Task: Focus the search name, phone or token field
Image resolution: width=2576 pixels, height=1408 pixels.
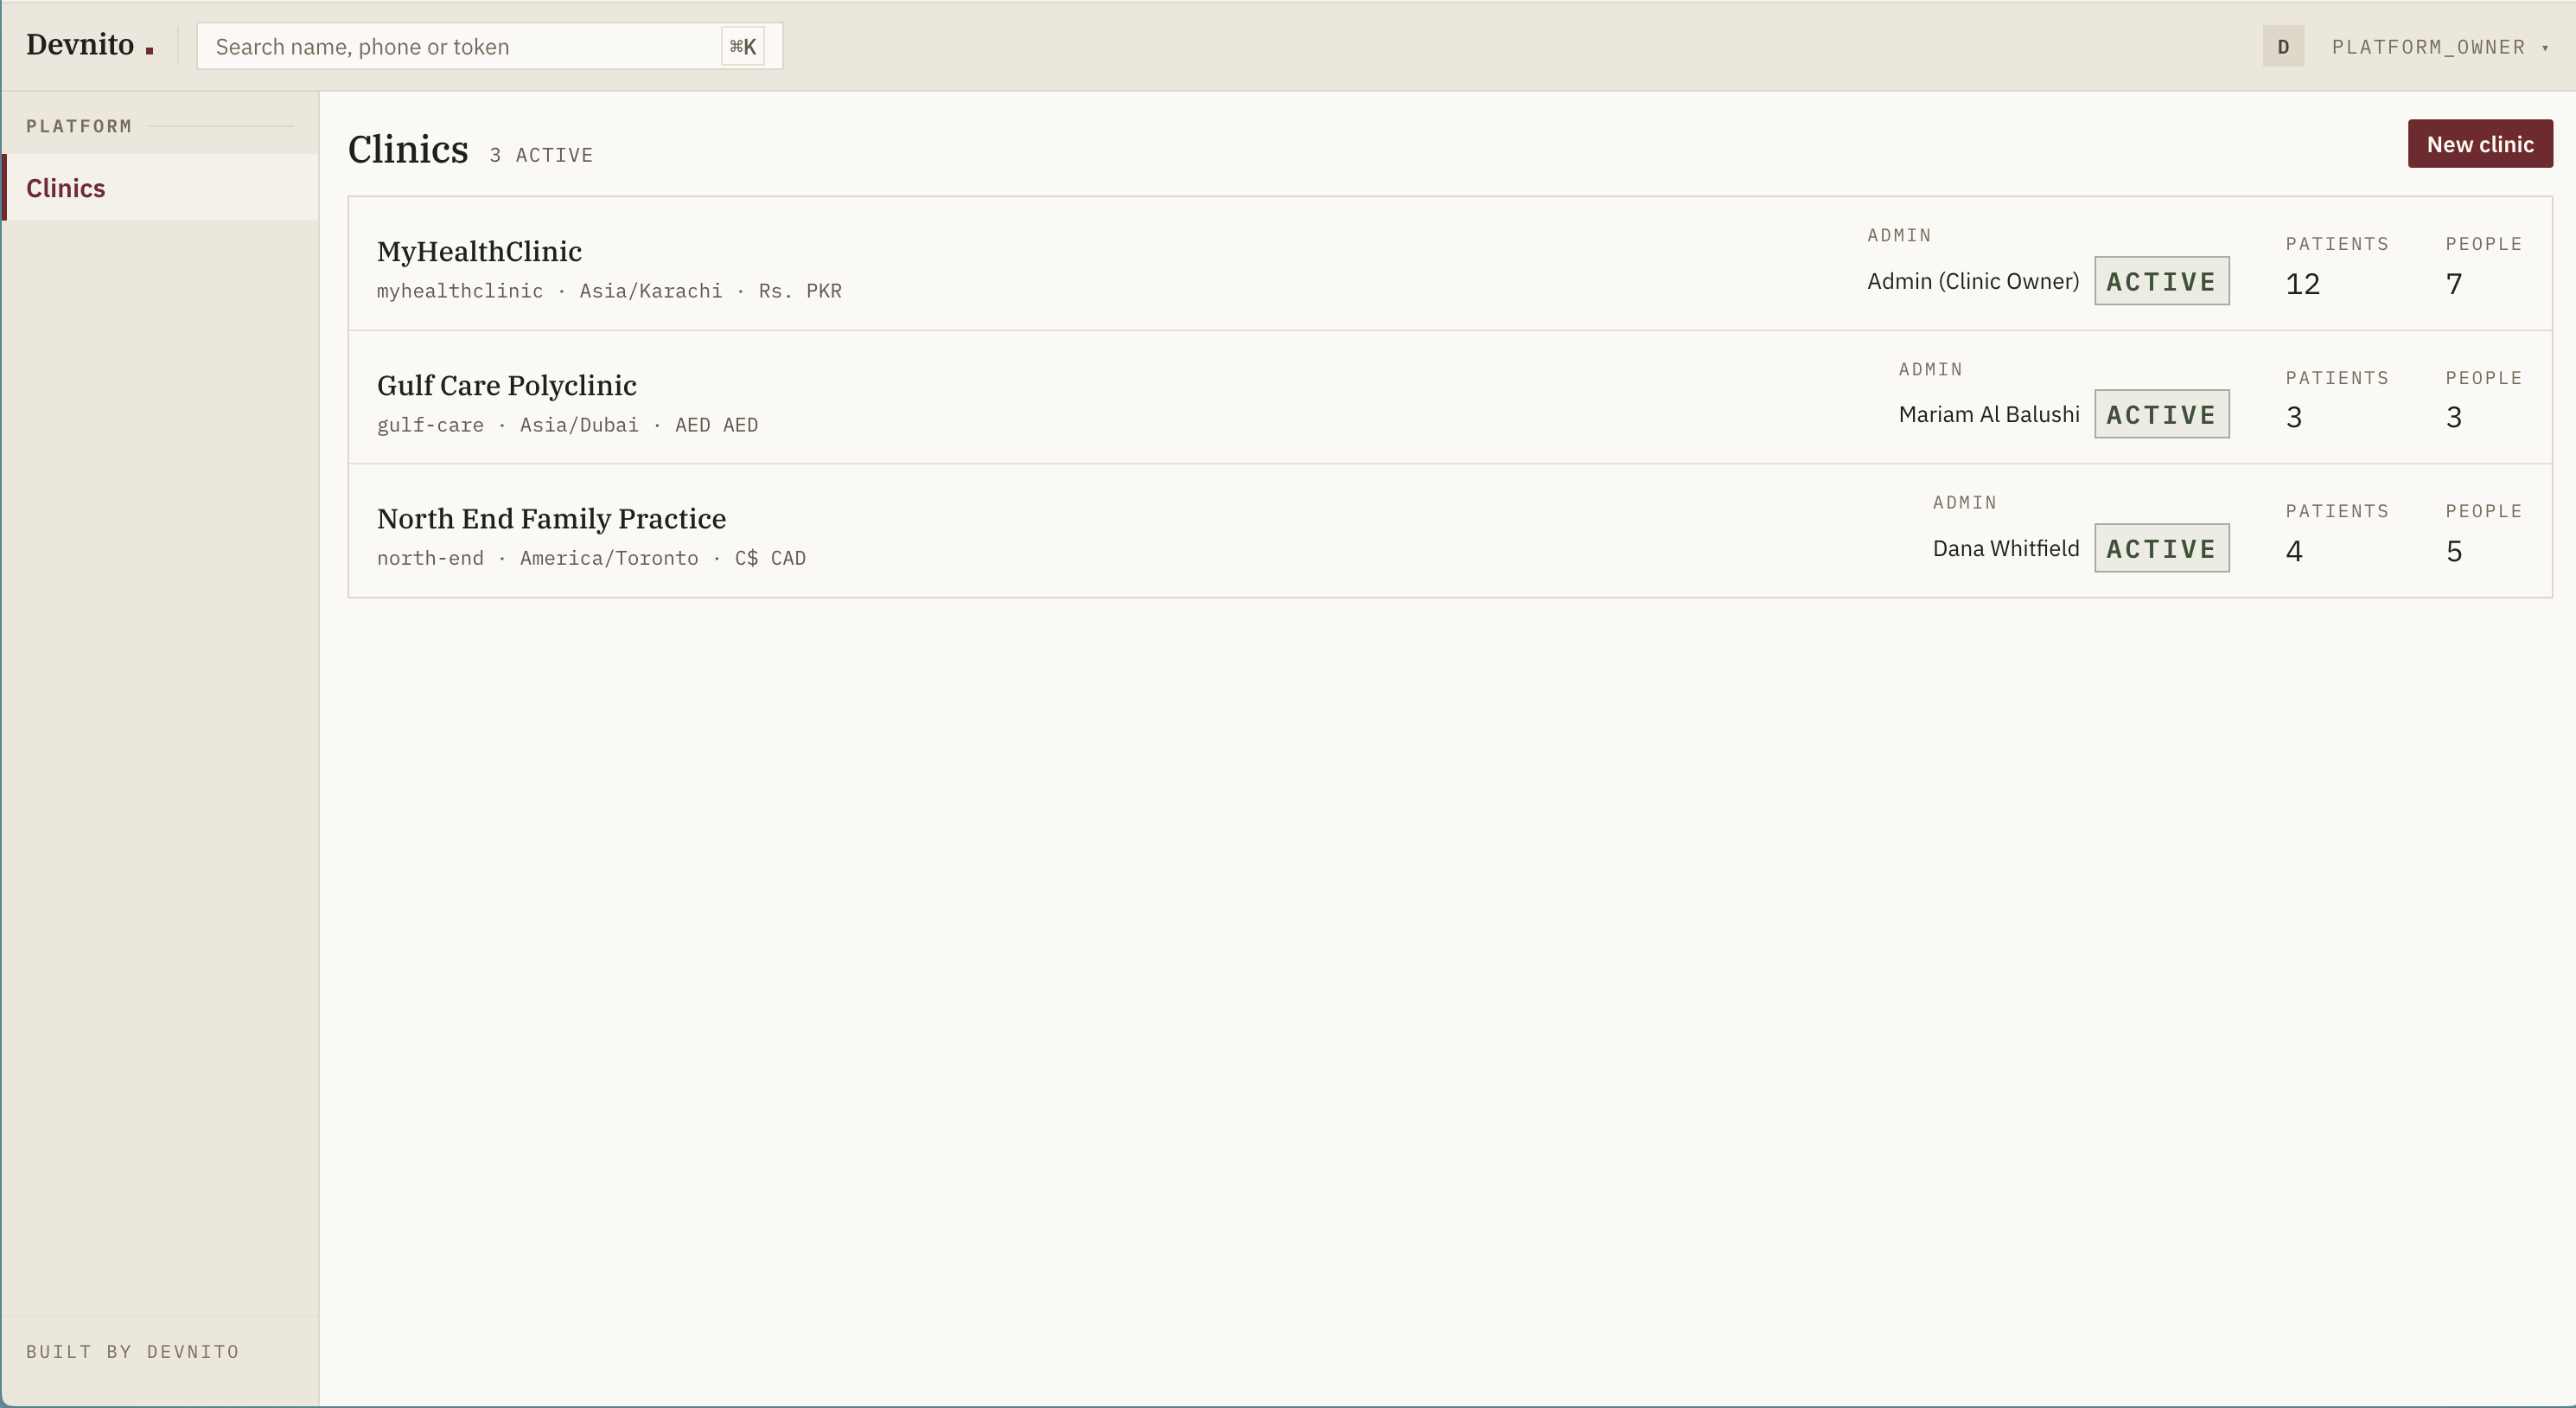Action: (489, 46)
